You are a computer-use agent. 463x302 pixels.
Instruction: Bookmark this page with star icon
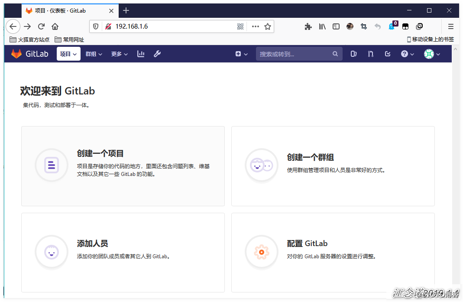[x=268, y=26]
